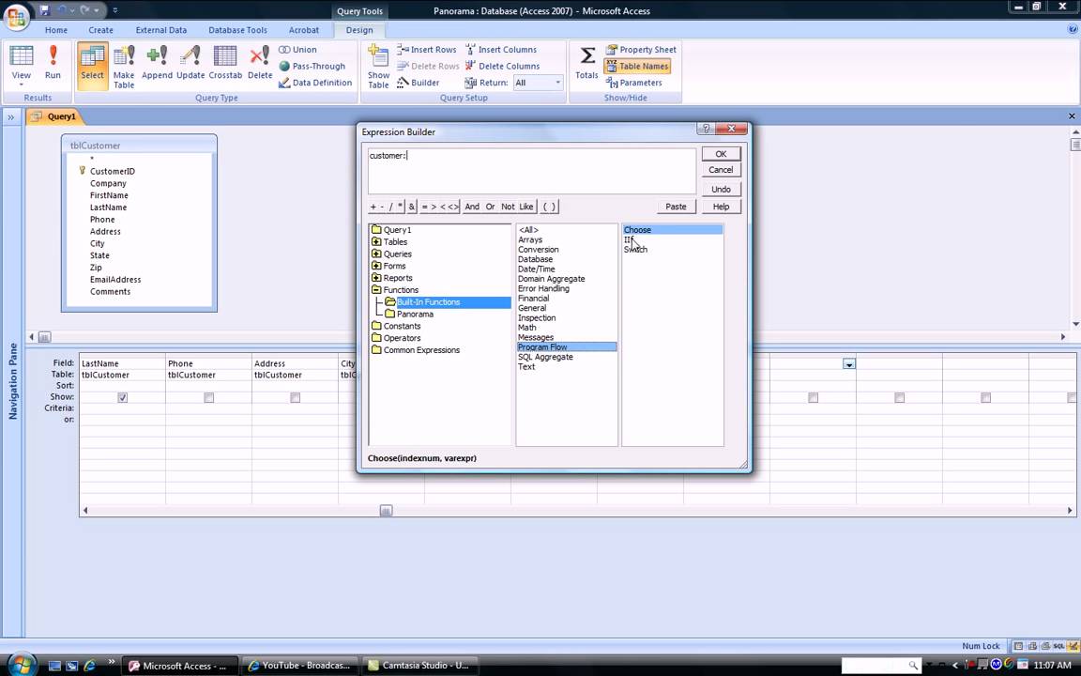The image size is (1081, 676).
Task: Insert the Like operator button
Action: (526, 207)
